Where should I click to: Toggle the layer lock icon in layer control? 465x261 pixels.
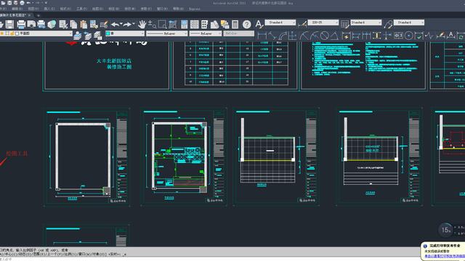click(x=12, y=33)
